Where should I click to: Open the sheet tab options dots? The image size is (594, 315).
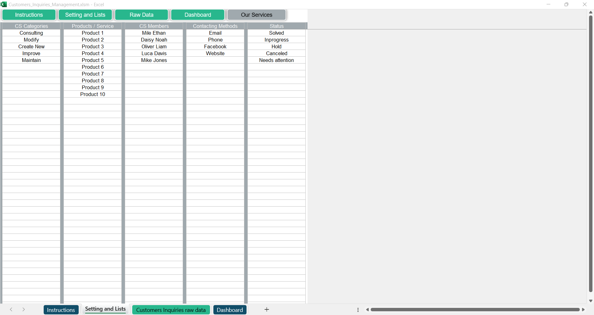coord(358,310)
